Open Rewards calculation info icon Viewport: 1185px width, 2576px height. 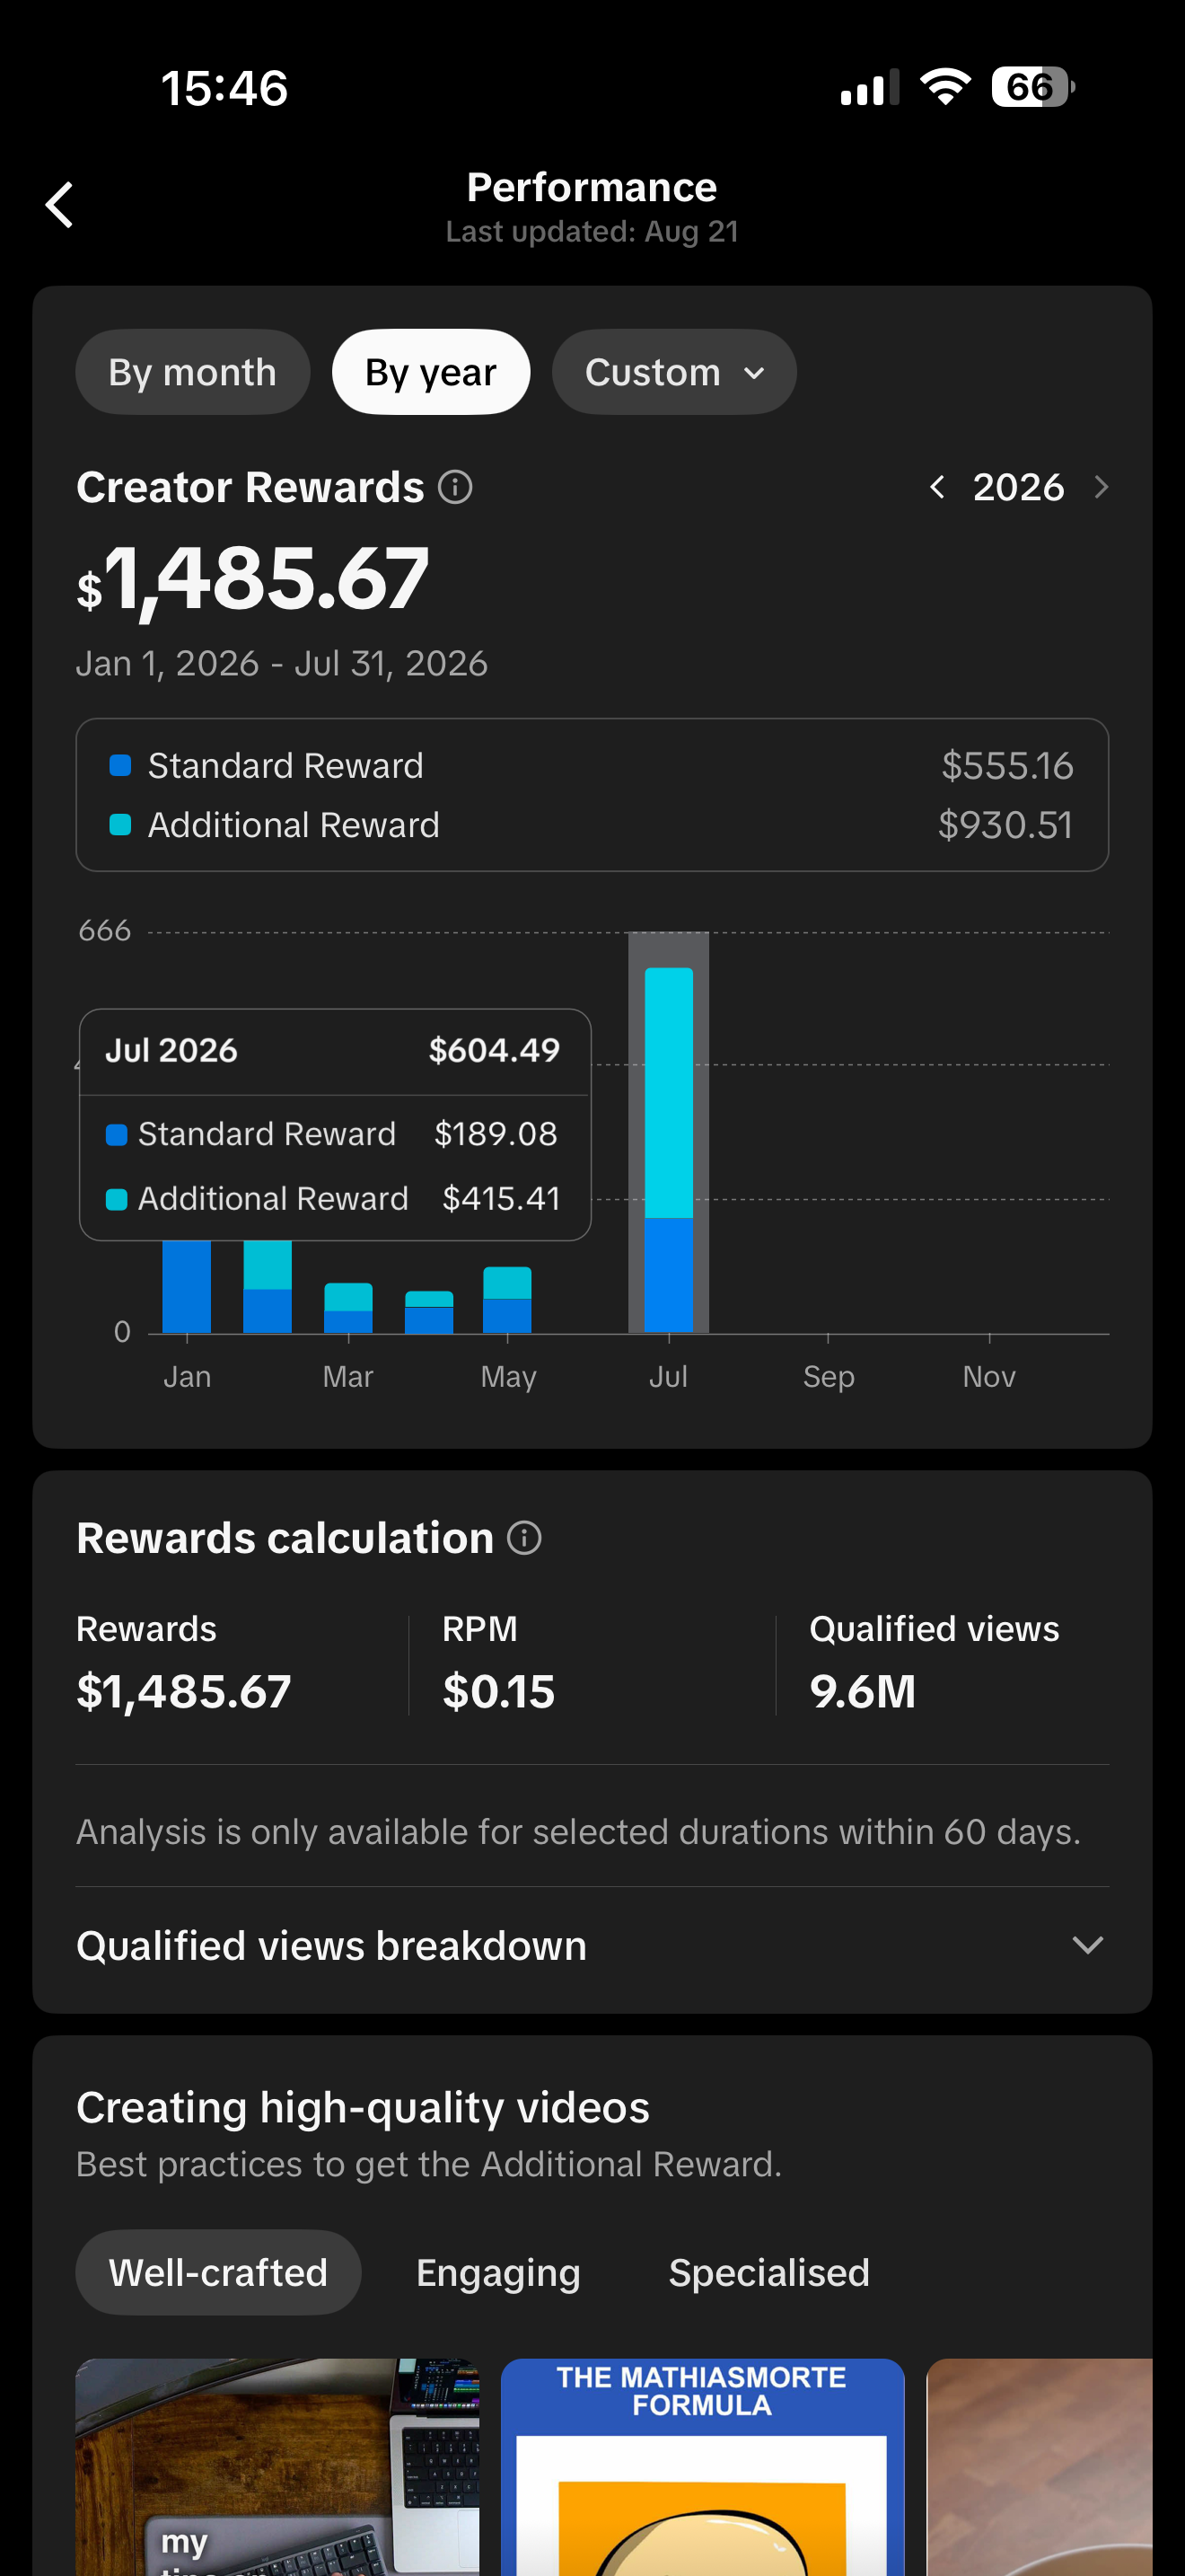[x=524, y=1538]
